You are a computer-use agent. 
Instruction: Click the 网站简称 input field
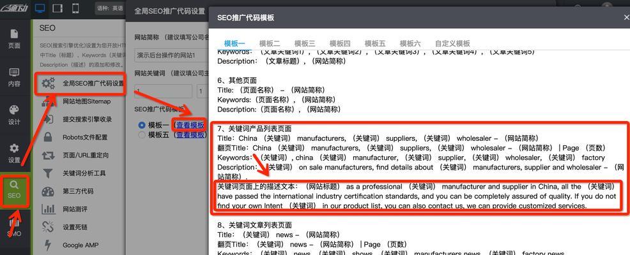[172, 55]
